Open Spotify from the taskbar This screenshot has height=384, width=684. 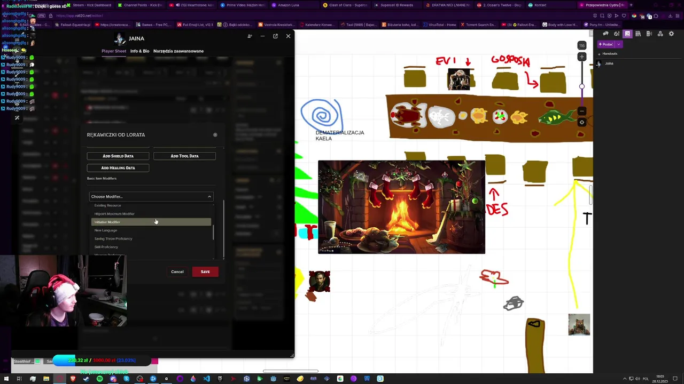click(x=100, y=379)
